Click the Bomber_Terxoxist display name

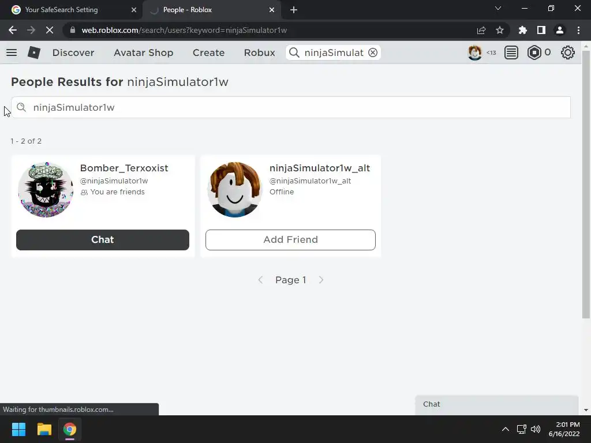pos(124,168)
